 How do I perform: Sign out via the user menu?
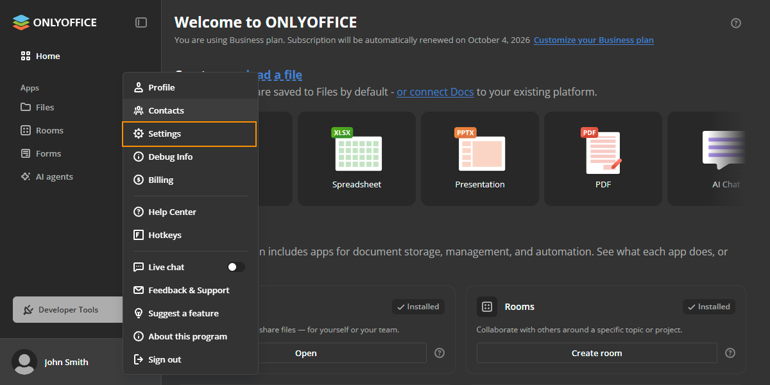click(x=191, y=359)
